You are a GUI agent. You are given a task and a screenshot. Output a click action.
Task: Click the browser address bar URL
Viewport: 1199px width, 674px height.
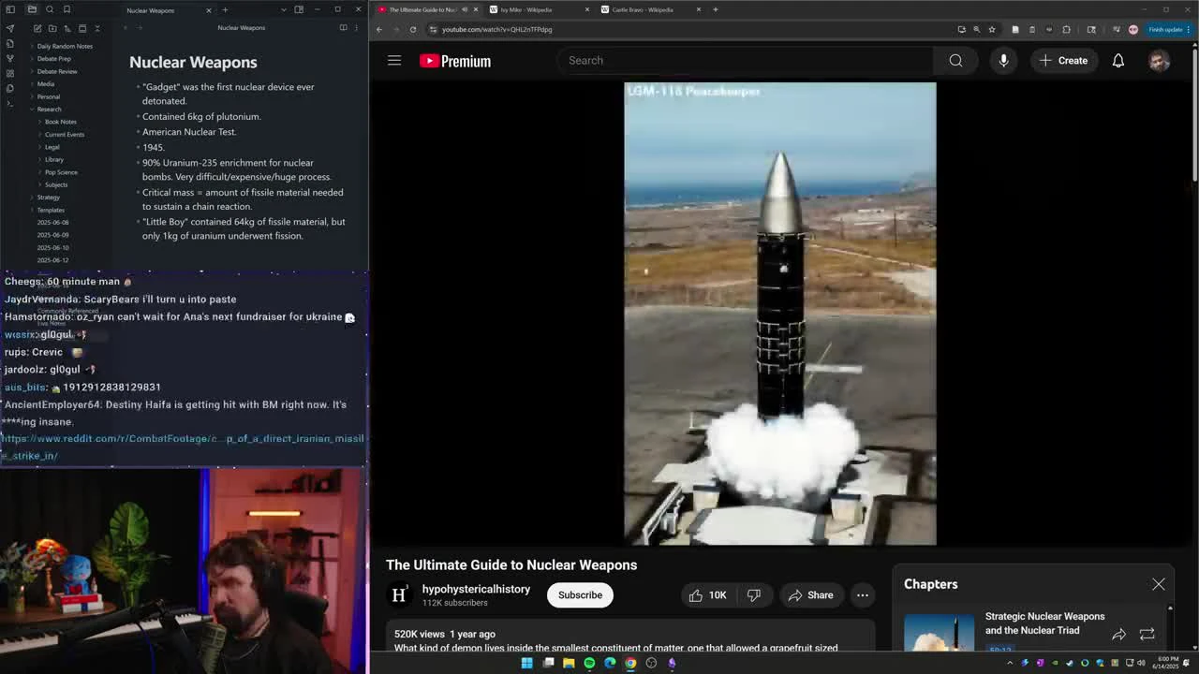[x=496, y=29]
